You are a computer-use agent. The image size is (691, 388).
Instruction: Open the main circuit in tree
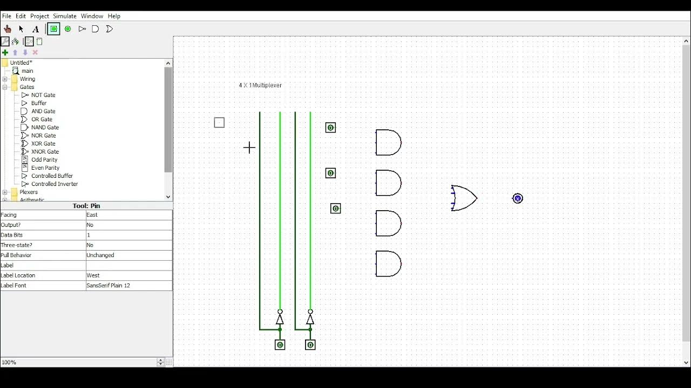point(27,71)
